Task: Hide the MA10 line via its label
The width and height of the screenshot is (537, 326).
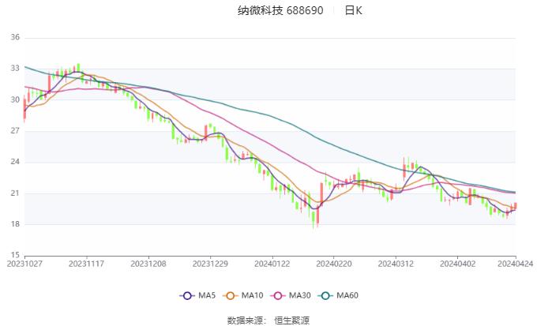Action: pyautogui.click(x=252, y=295)
